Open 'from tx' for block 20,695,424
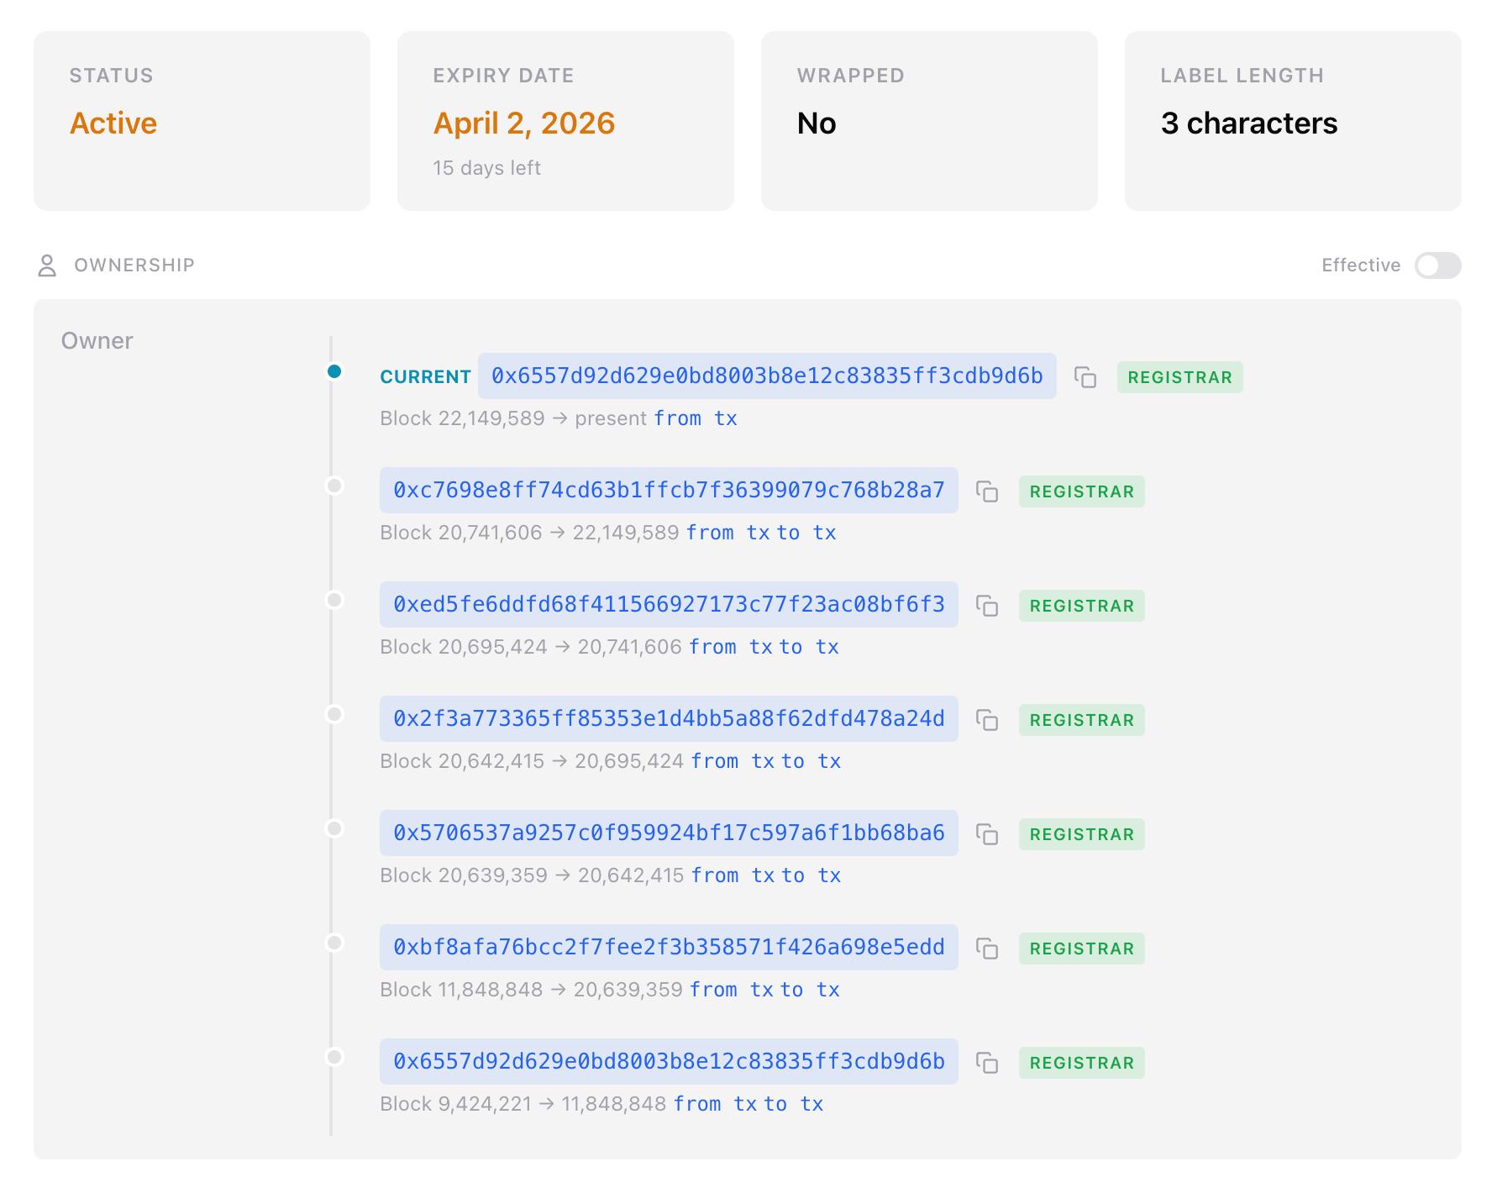Screen dimensions: 1497x1193 [x=730, y=647]
